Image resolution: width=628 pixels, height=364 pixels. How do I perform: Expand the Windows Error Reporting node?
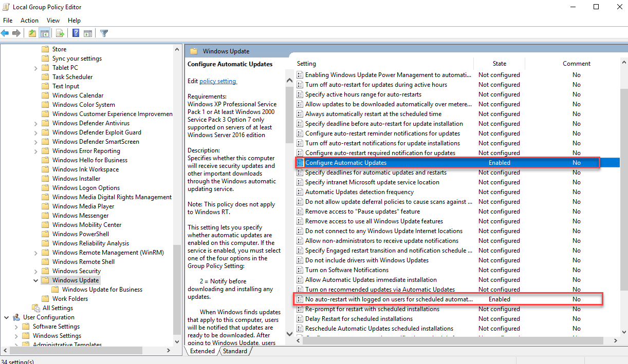(x=35, y=151)
